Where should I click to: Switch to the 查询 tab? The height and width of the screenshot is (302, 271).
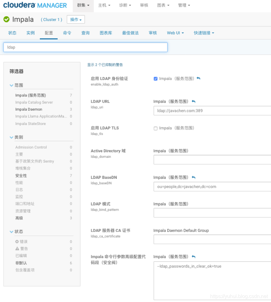(85, 33)
